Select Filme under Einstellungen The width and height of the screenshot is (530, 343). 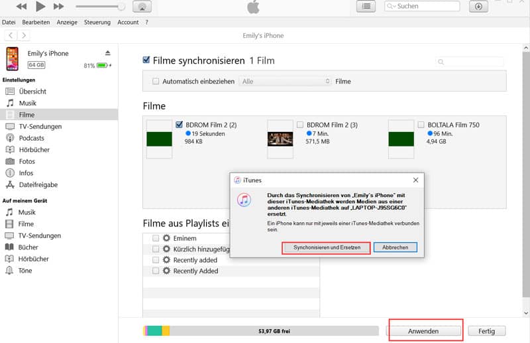(59, 115)
